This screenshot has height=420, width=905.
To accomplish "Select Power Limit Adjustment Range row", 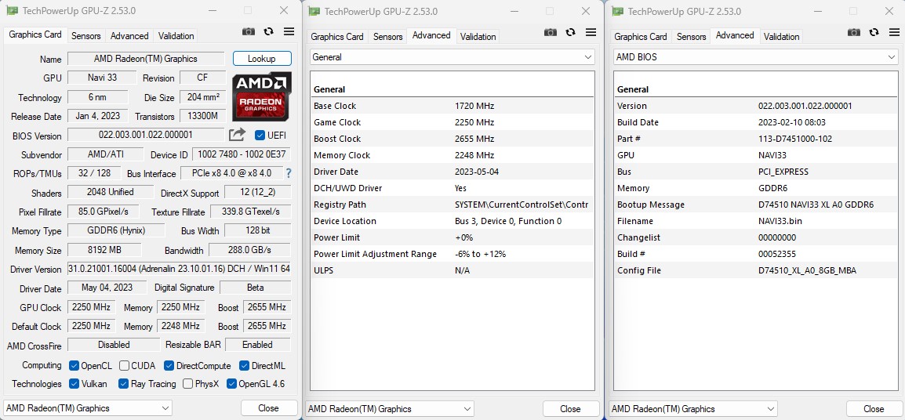I will pyautogui.click(x=452, y=254).
